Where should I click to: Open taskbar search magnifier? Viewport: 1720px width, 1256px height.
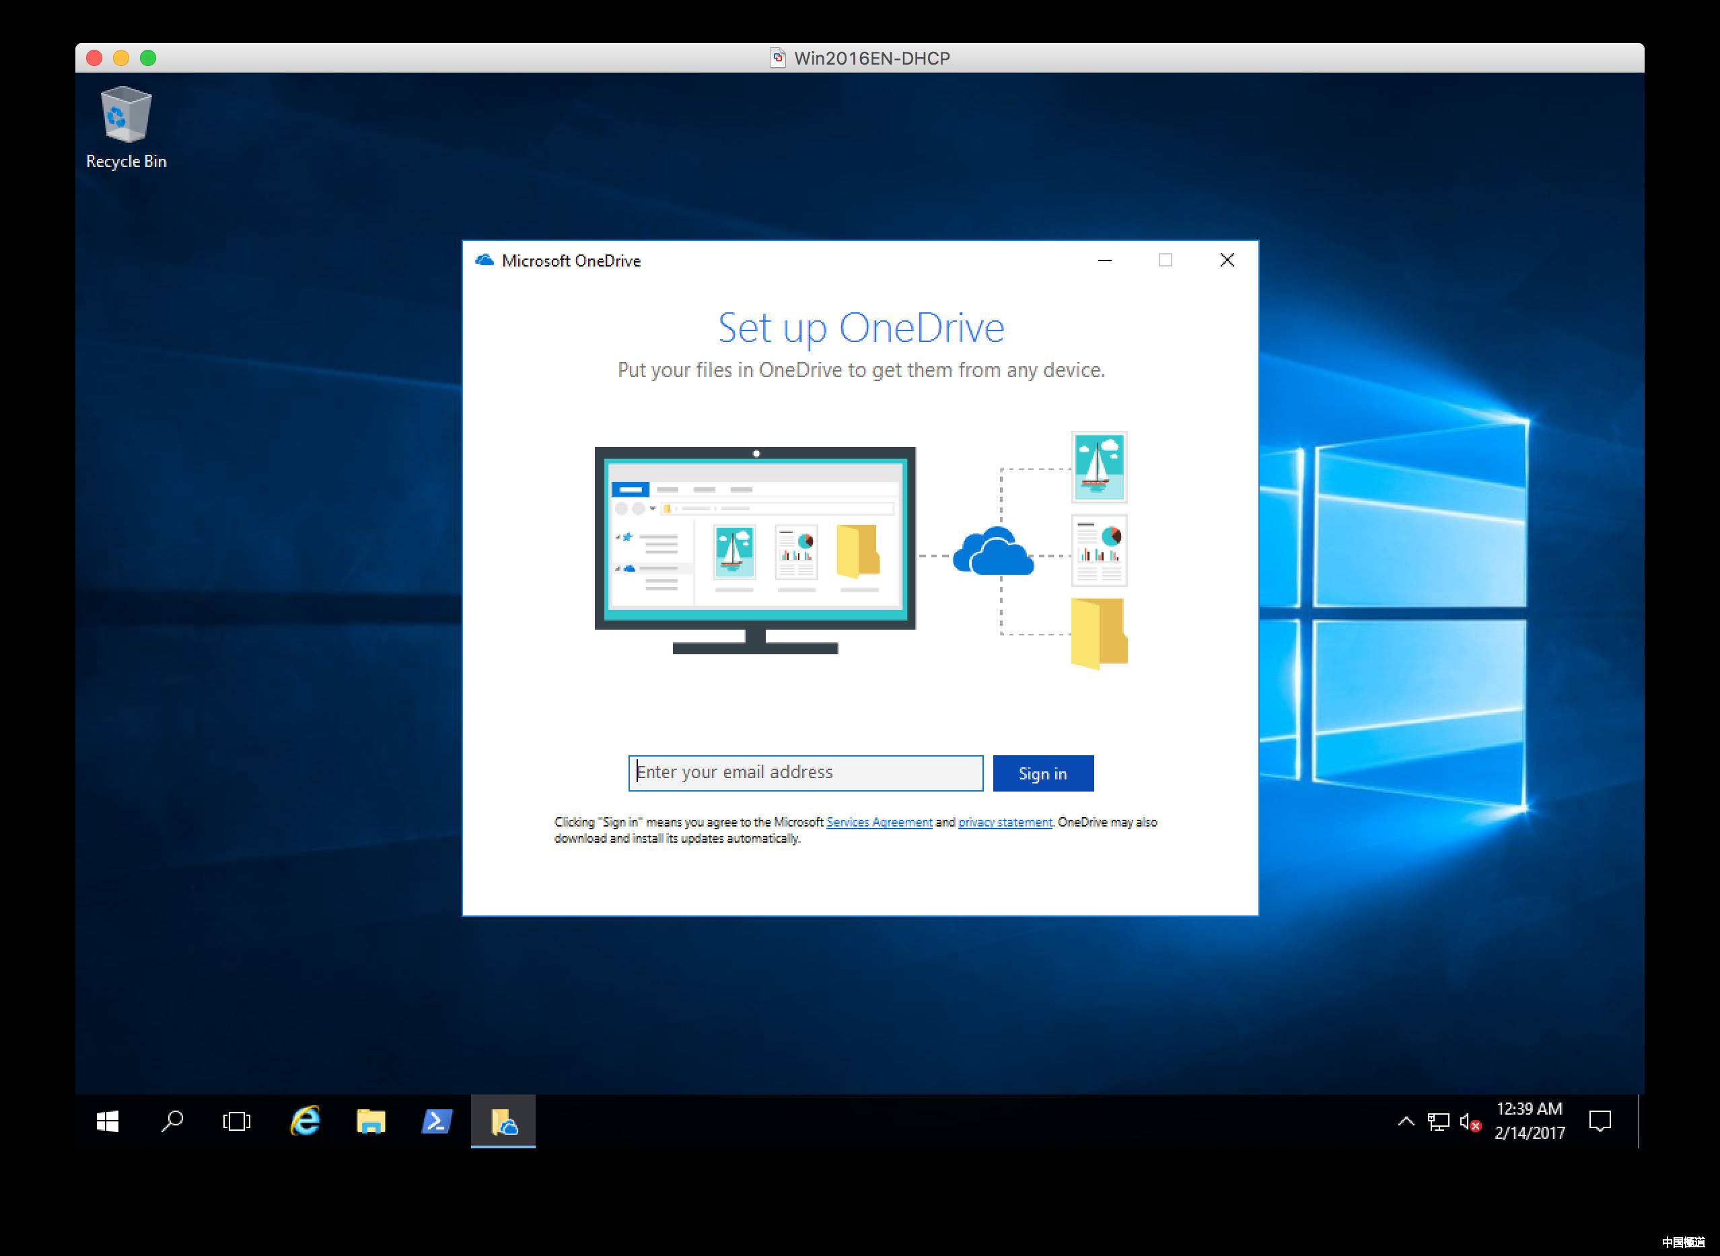pos(172,1121)
